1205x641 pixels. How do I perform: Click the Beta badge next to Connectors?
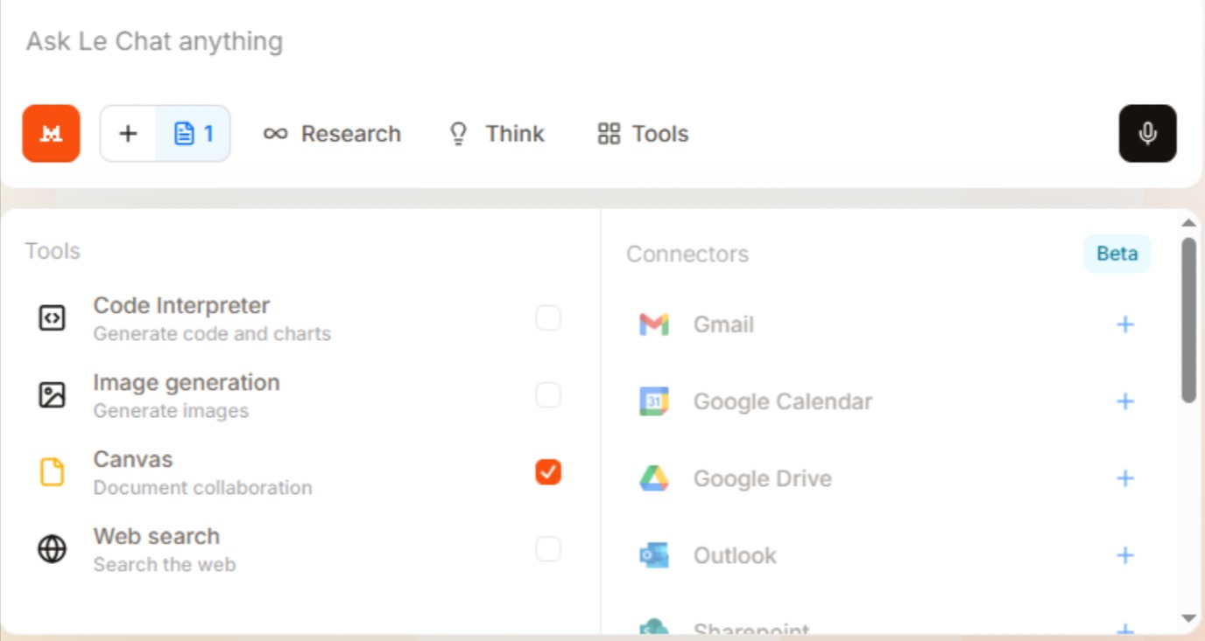pyautogui.click(x=1117, y=254)
